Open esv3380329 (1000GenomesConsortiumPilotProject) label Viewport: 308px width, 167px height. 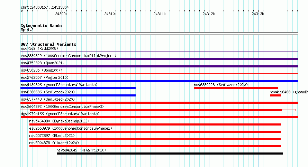[x=69, y=56]
